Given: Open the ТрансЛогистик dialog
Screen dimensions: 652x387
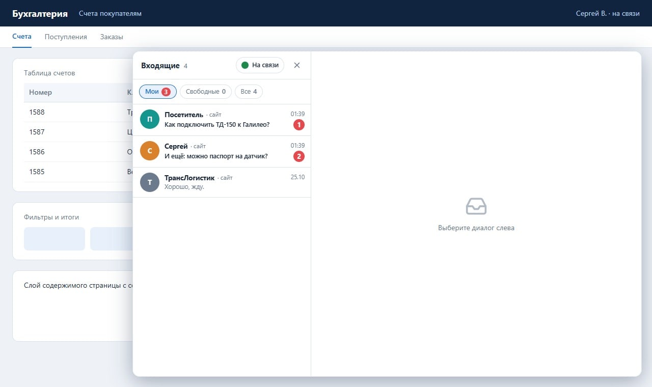Looking at the screenshot, I should pyautogui.click(x=222, y=182).
